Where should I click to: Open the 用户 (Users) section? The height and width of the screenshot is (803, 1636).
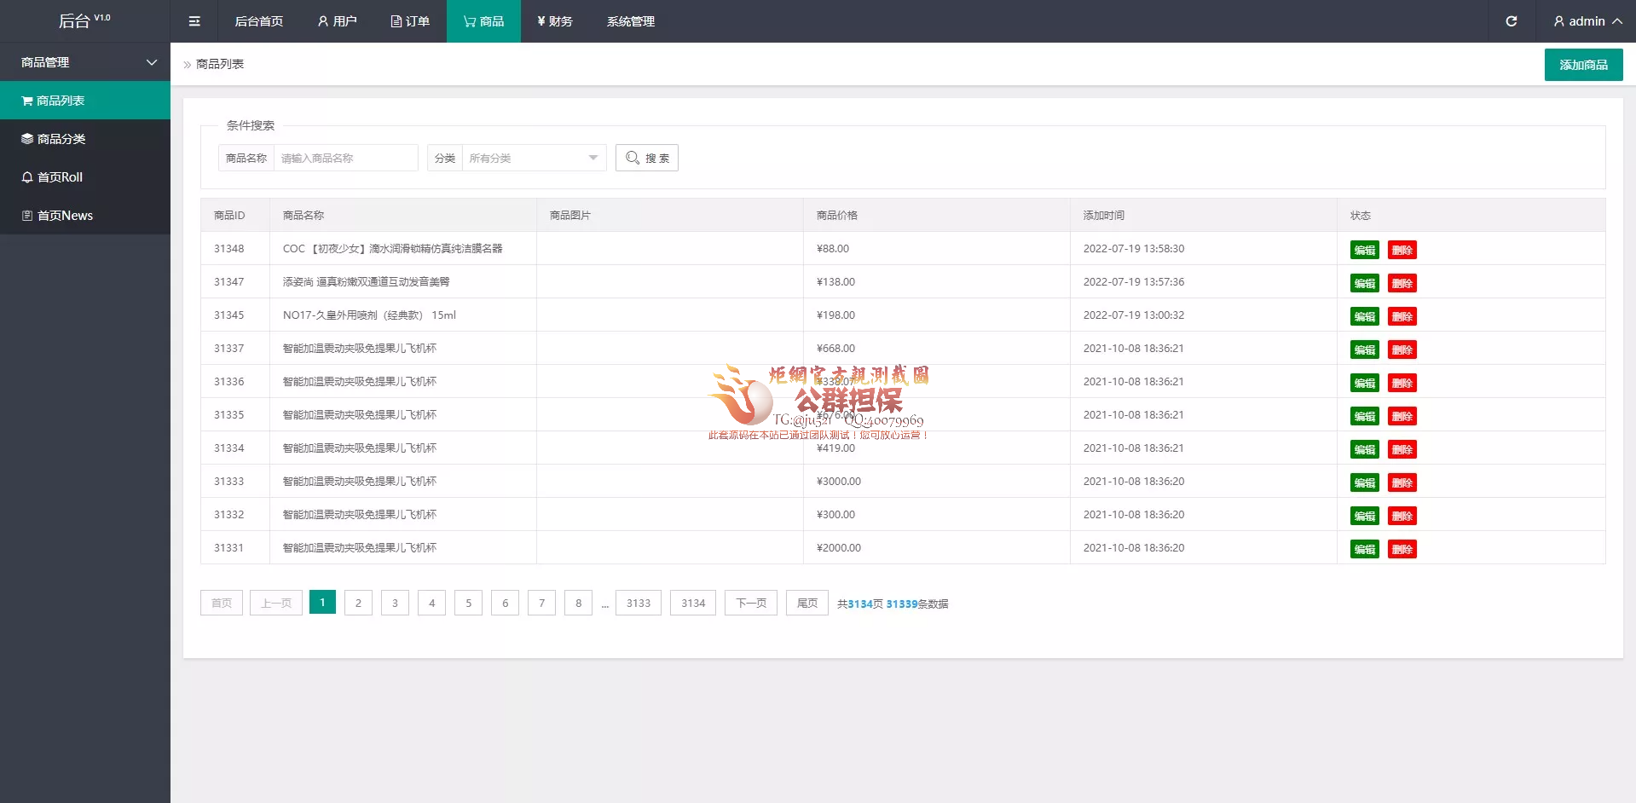point(337,21)
